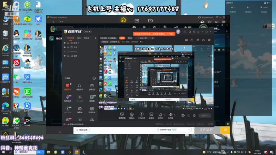Viewport: 276px width, 155px height.
Task: Click the WeGame refresh icon
Action: coord(61,22)
